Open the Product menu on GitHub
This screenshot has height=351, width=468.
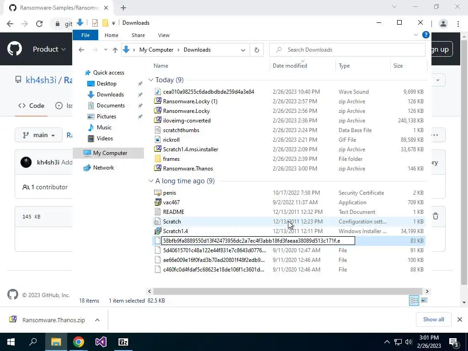[x=49, y=49]
